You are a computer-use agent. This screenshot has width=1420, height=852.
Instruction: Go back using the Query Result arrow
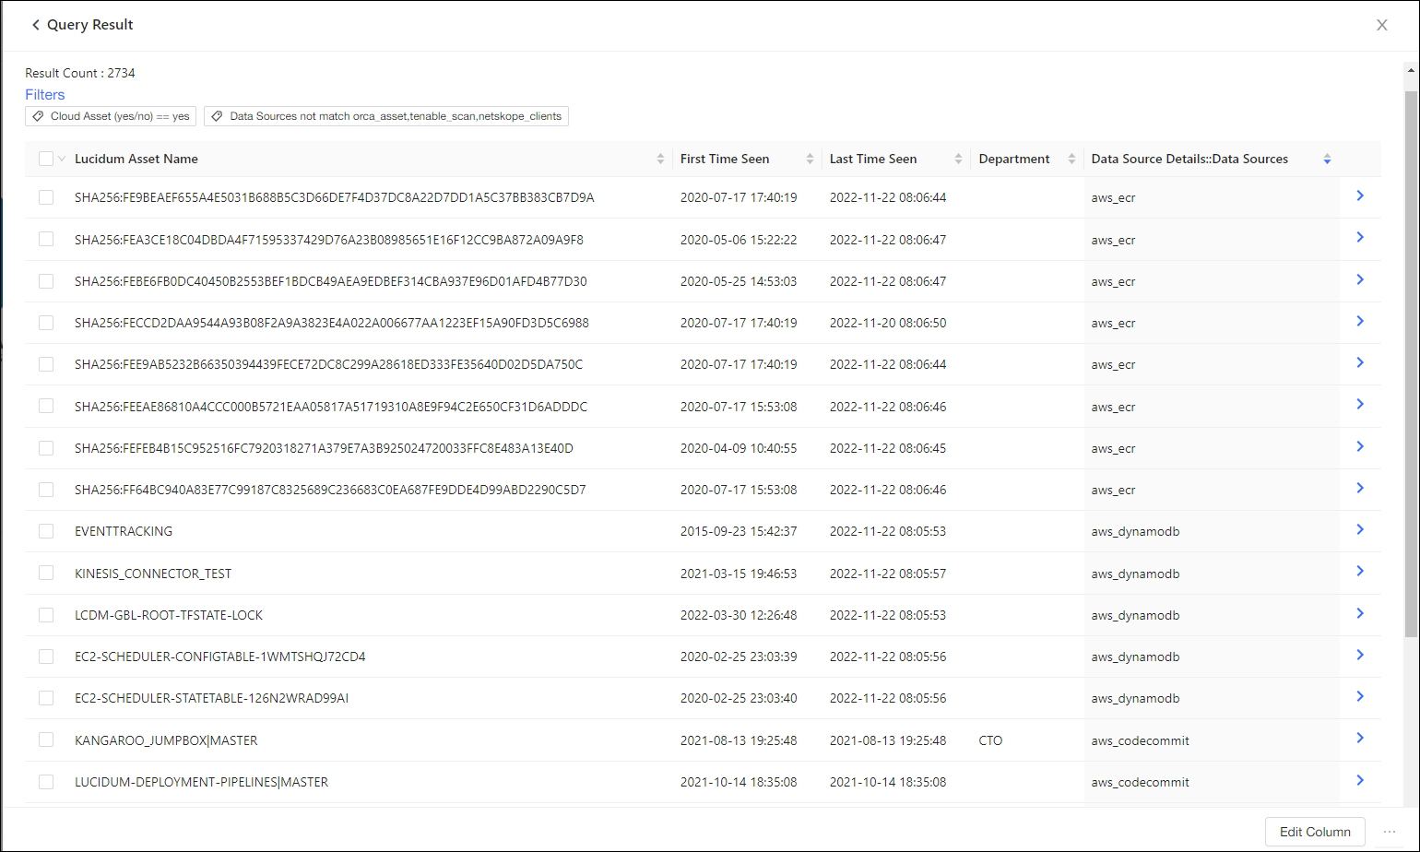pos(36,25)
